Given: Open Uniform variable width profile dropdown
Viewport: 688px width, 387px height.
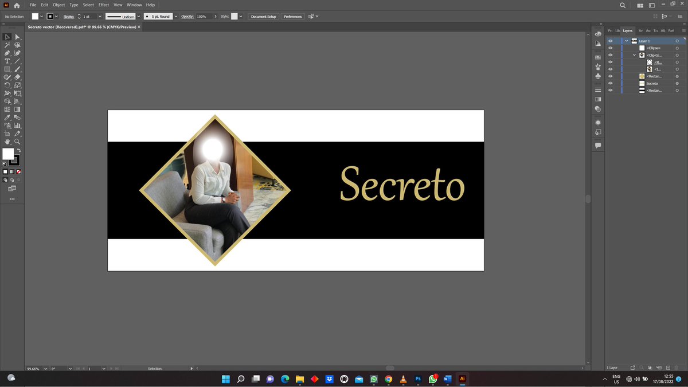Looking at the screenshot, I should click(138, 17).
